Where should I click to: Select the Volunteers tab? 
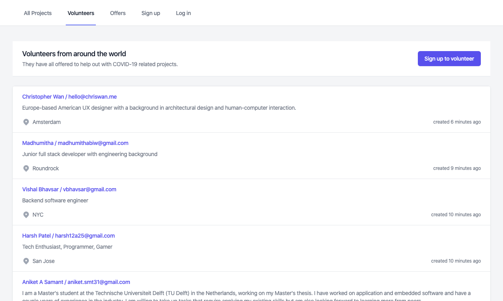coord(81,13)
